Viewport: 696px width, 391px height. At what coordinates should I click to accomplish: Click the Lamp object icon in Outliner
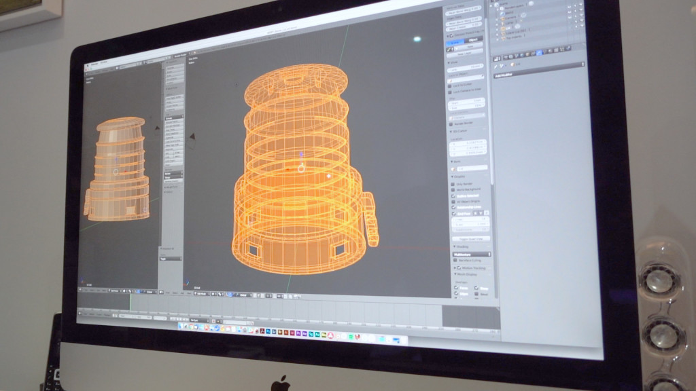pyautogui.click(x=504, y=24)
